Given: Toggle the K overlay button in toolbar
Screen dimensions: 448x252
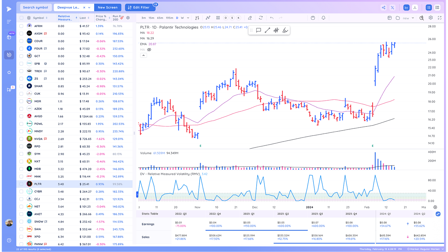Looking at the screenshot, I should [x=238, y=18].
